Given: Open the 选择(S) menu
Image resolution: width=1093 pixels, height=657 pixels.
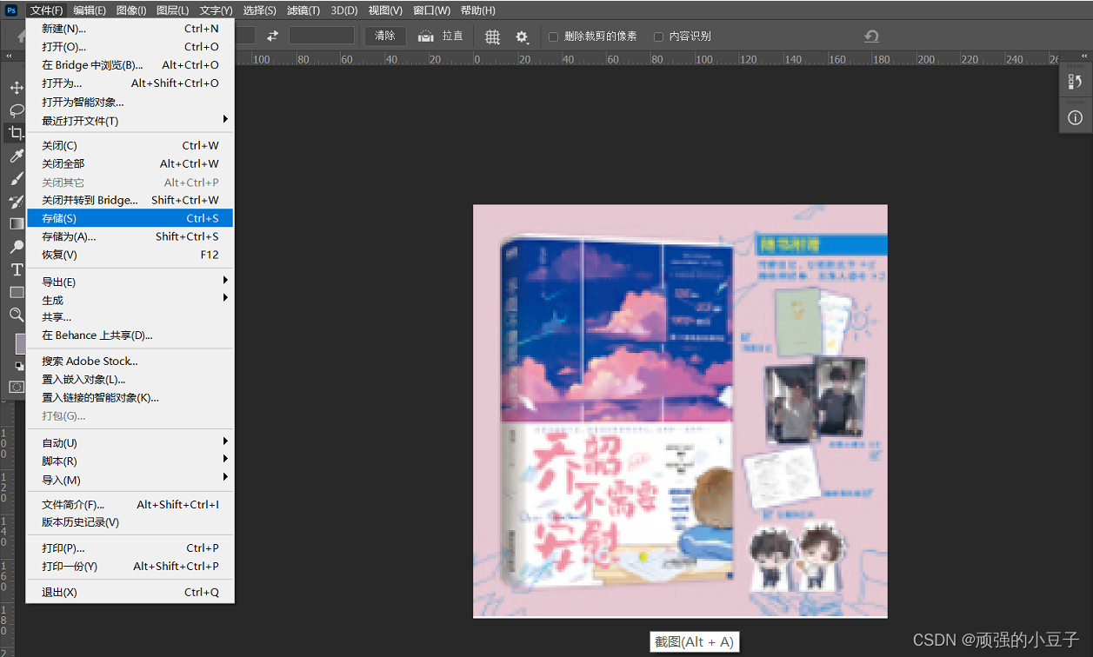Looking at the screenshot, I should pyautogui.click(x=259, y=10).
